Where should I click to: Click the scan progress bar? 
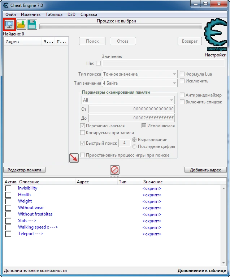pos(121,27)
